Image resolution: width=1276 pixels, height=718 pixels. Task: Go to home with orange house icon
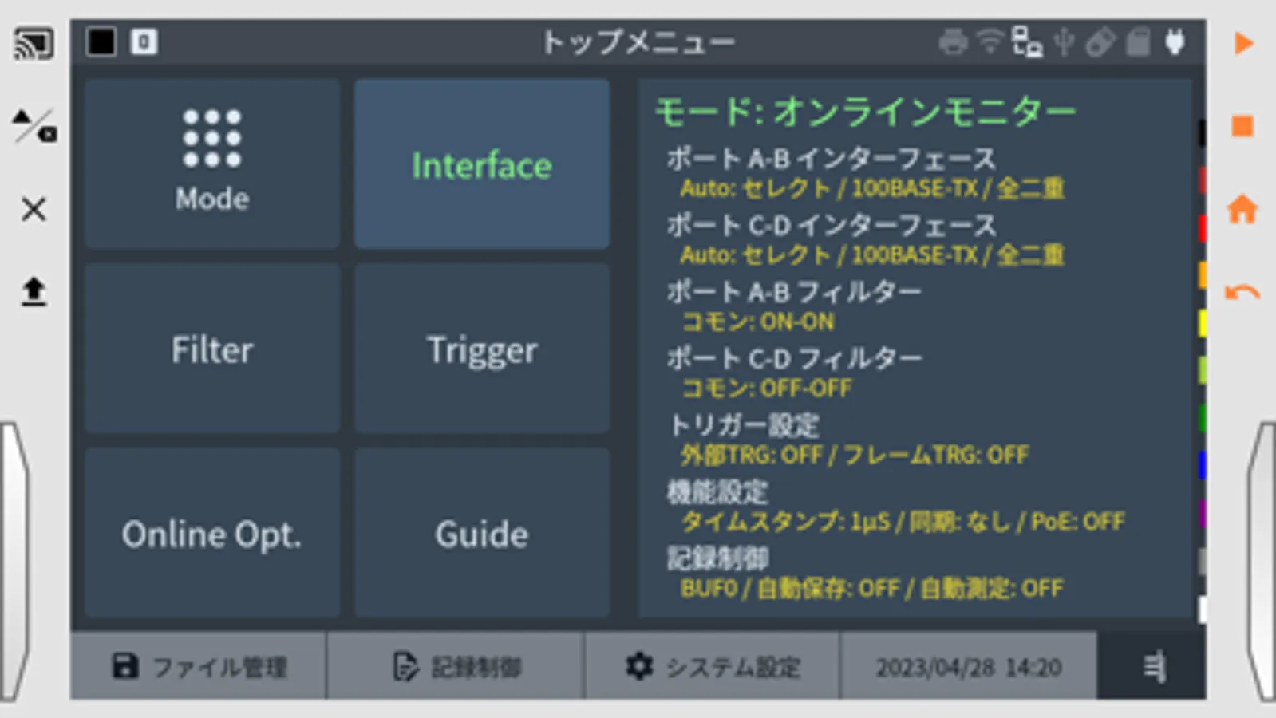coord(1242,209)
